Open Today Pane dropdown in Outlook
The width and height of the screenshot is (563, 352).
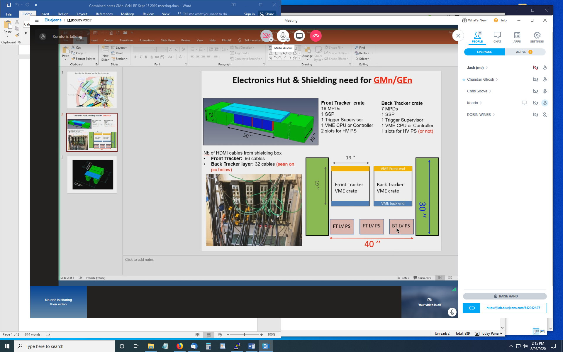tap(501, 333)
